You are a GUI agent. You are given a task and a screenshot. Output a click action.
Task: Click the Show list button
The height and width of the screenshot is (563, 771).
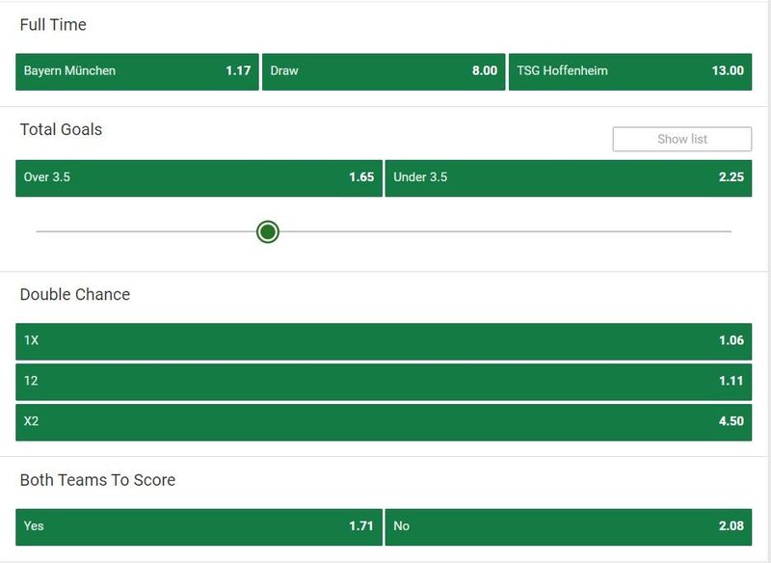pyautogui.click(x=682, y=139)
